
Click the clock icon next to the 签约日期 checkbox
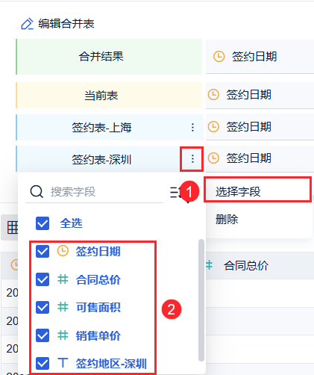63,251
